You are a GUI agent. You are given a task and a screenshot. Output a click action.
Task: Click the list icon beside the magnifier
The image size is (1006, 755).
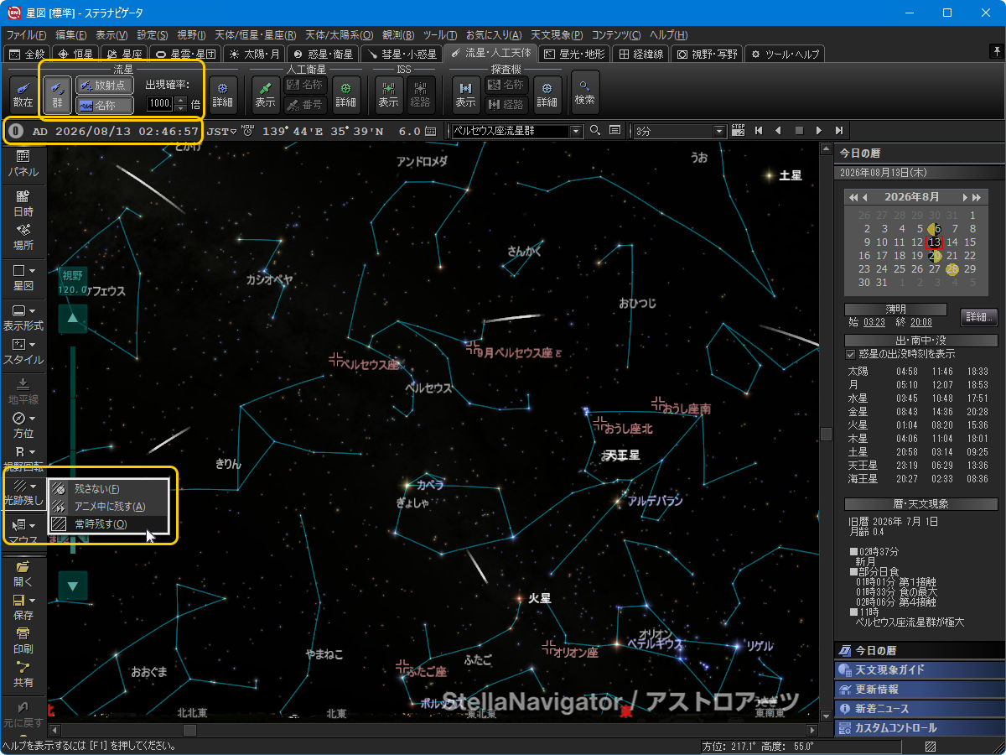614,131
